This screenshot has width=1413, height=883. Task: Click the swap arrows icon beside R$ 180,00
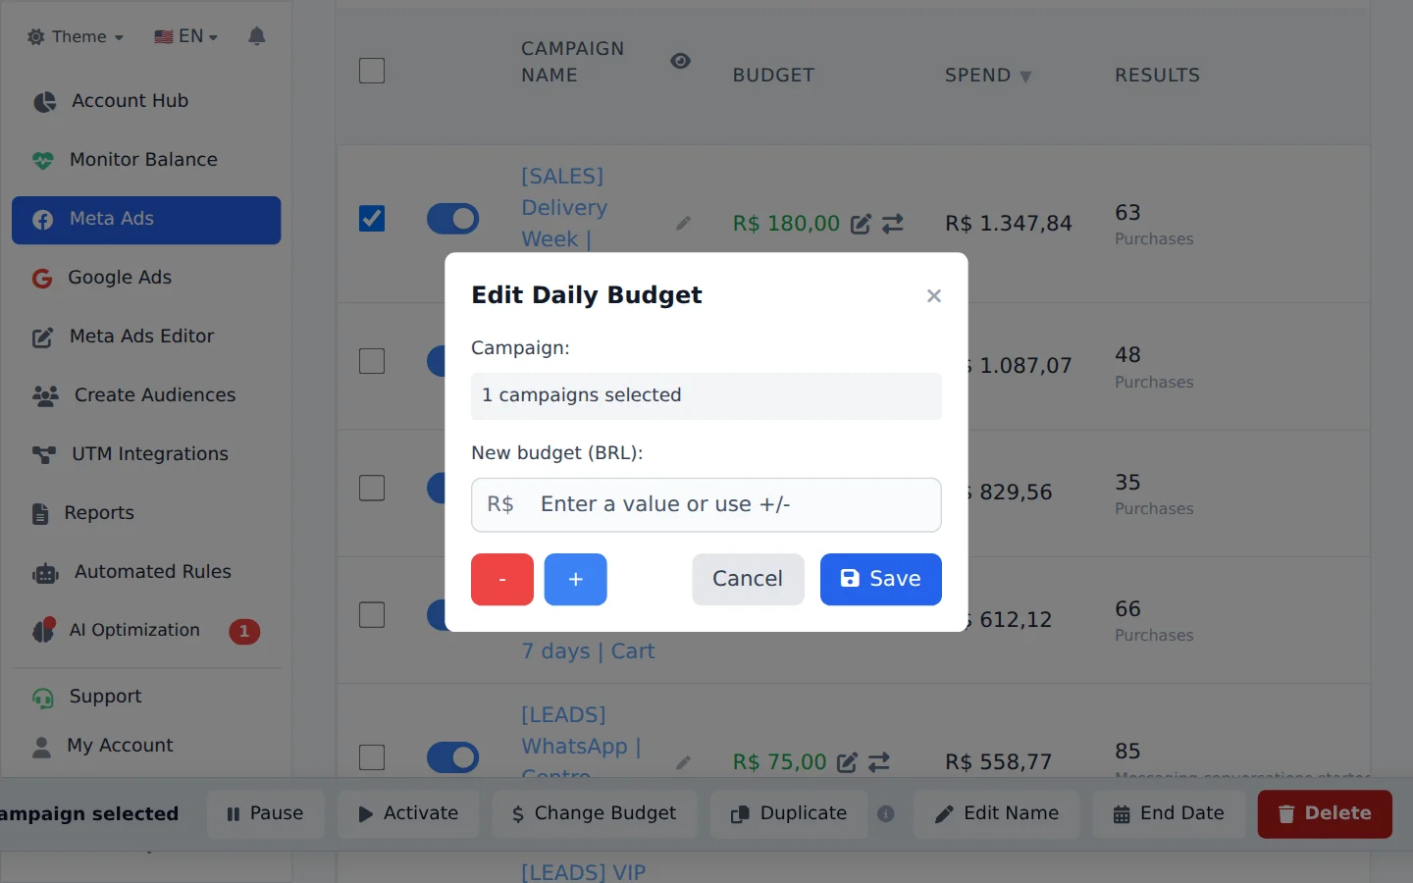(893, 225)
